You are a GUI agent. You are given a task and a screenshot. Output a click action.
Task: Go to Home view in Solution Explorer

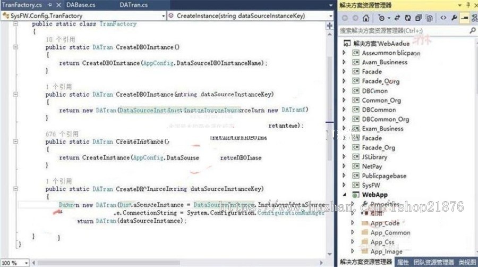click(366, 18)
